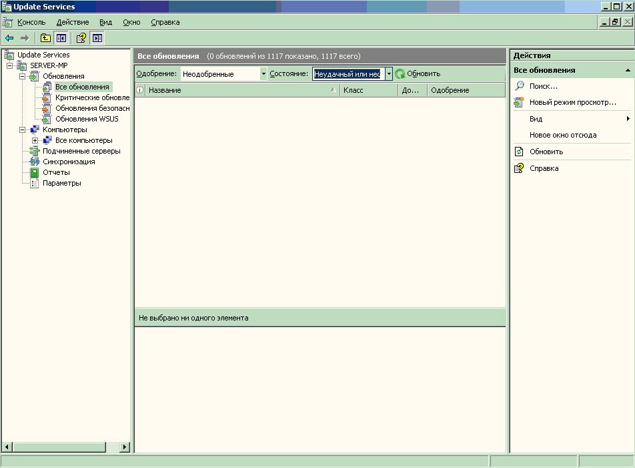Click the До... column header

[413, 90]
